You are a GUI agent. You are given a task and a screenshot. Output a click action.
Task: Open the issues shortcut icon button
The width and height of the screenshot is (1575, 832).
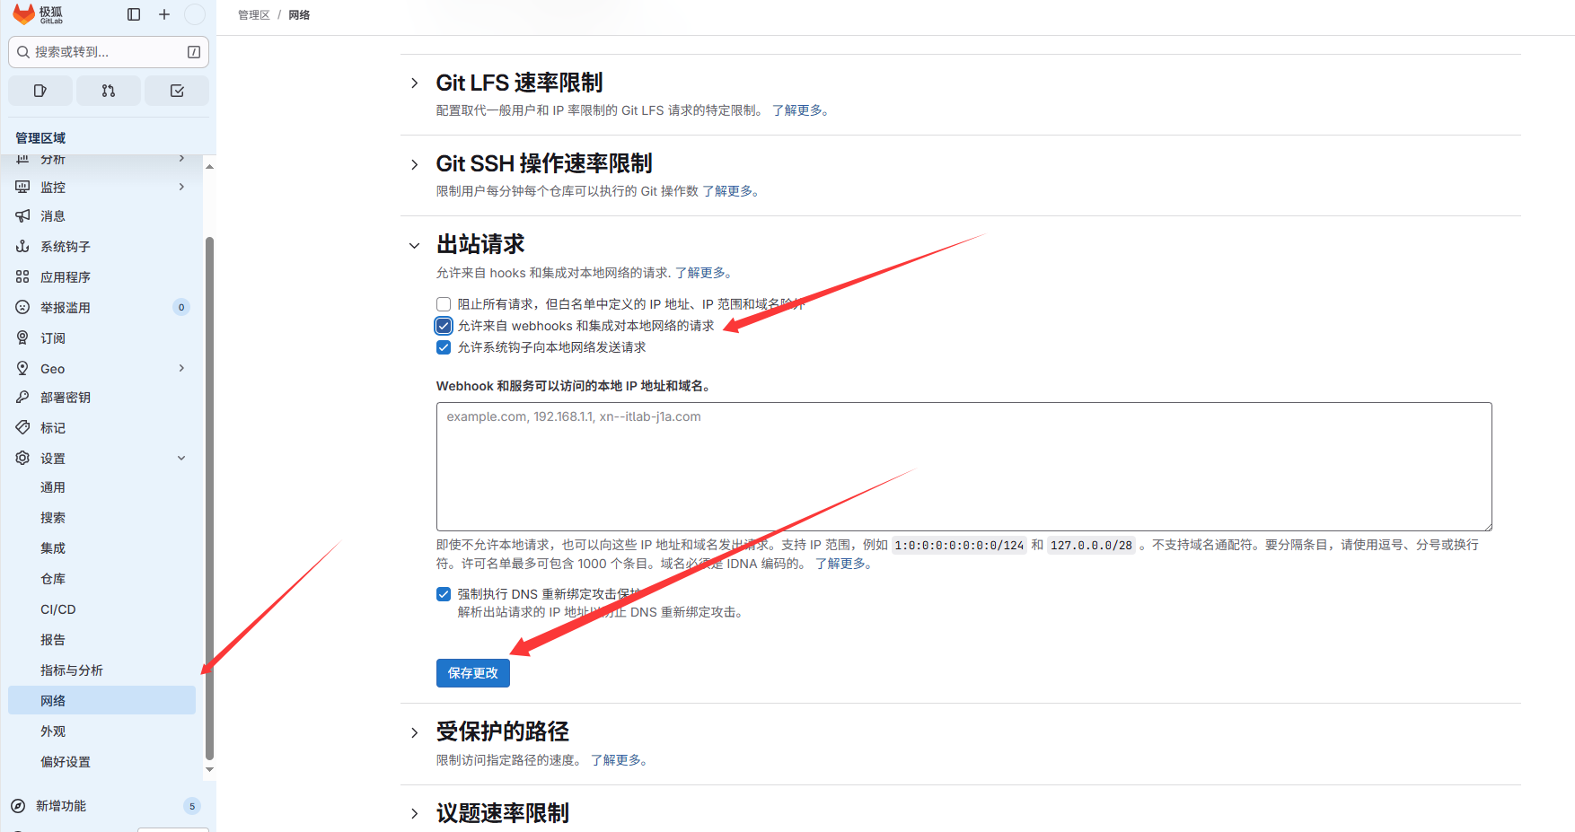[40, 91]
